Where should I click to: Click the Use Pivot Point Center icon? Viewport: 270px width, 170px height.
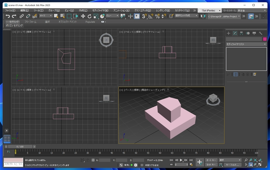[x=123, y=16]
